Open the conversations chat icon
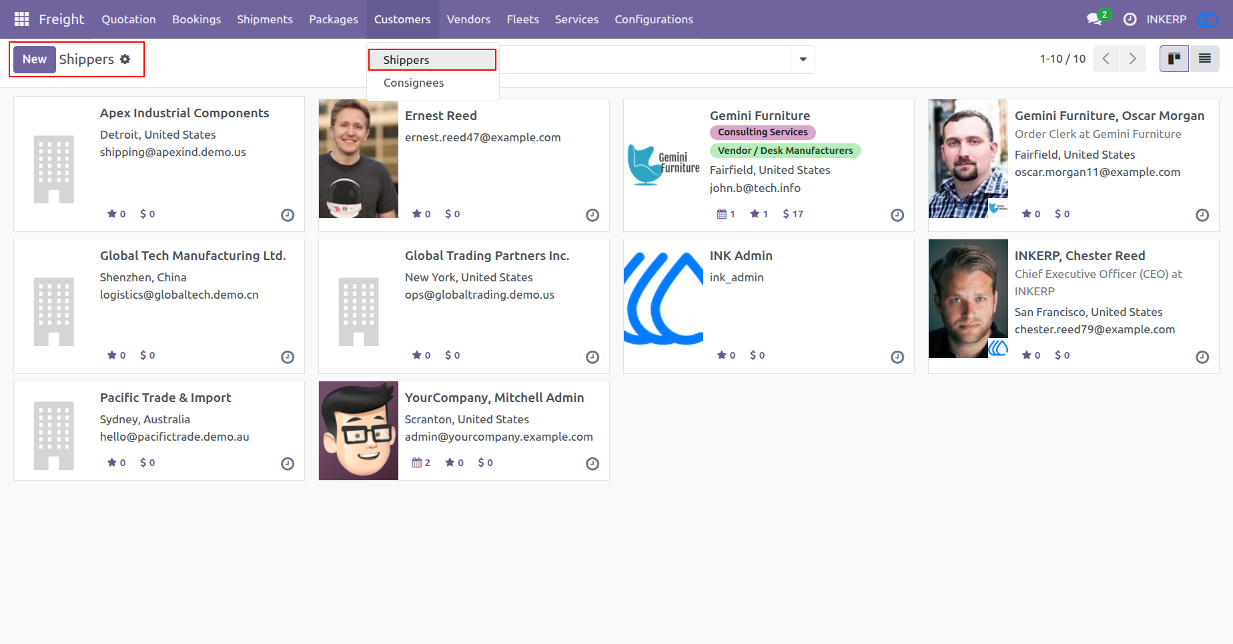The width and height of the screenshot is (1233, 644). click(1094, 19)
